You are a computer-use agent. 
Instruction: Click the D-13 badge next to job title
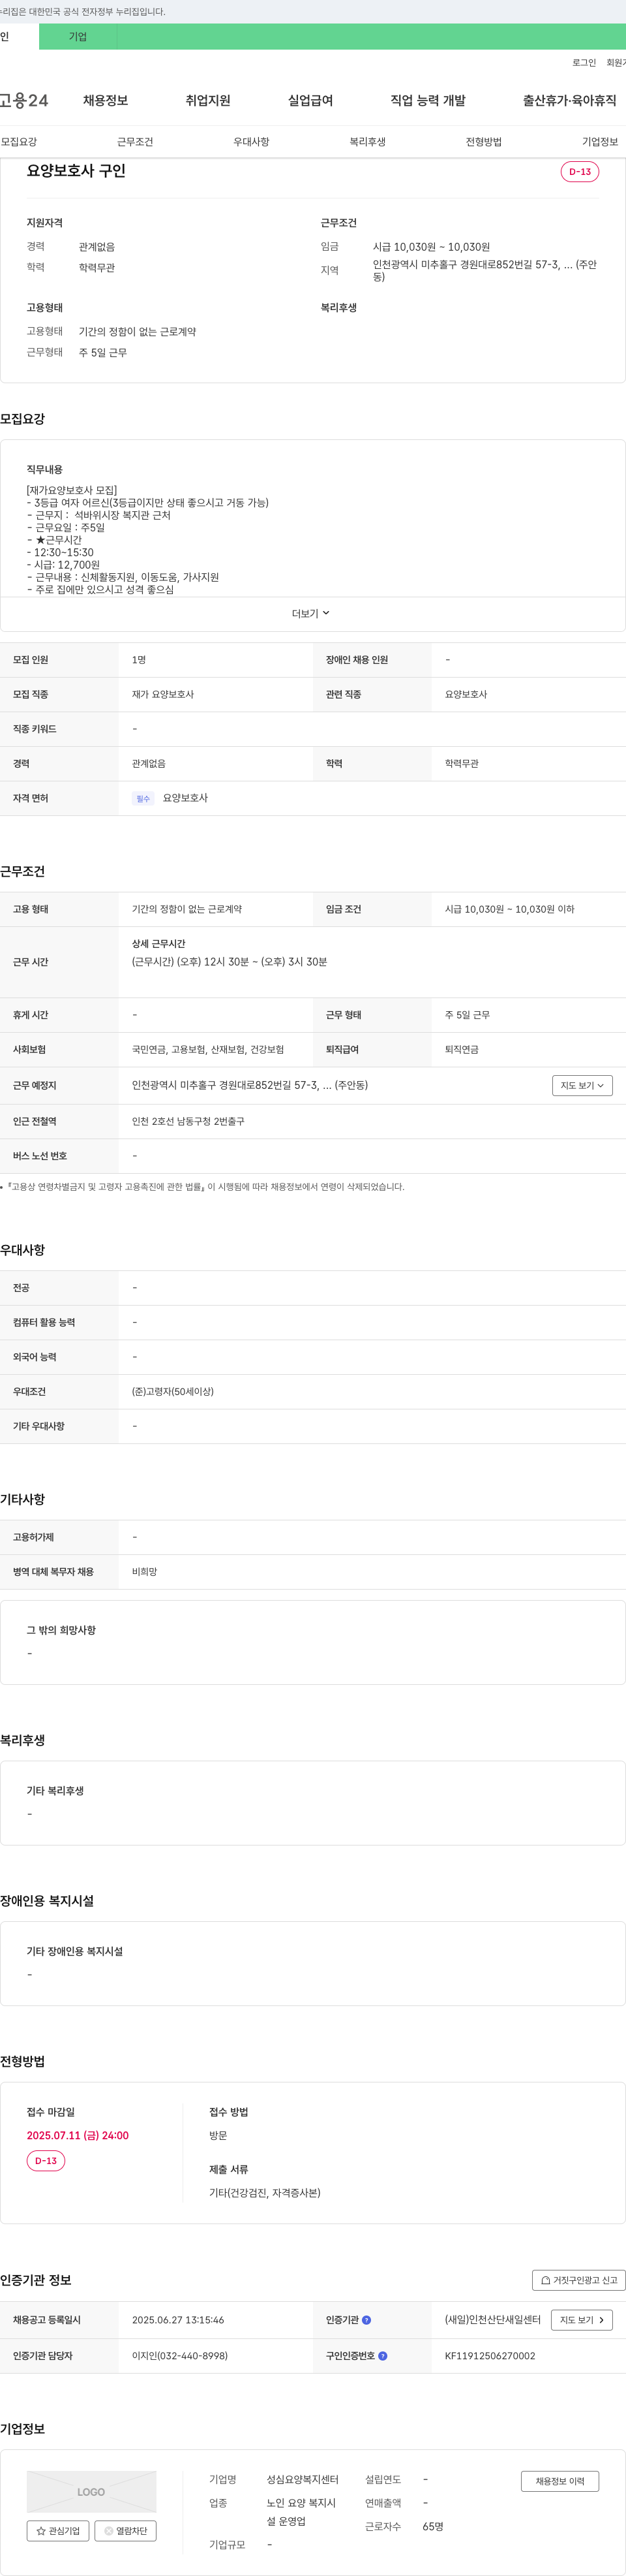(x=580, y=172)
